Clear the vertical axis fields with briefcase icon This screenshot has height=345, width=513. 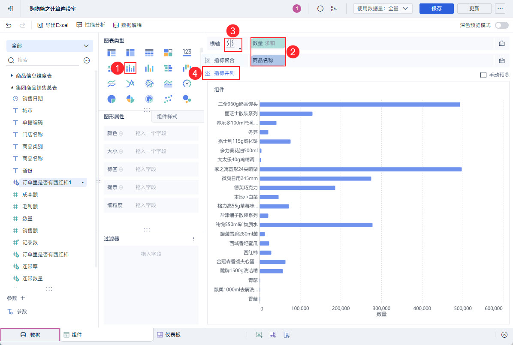(x=501, y=60)
